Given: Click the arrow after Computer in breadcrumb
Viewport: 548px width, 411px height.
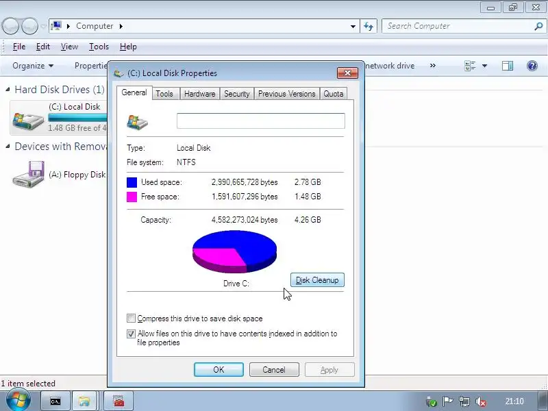Looking at the screenshot, I should coord(121,26).
